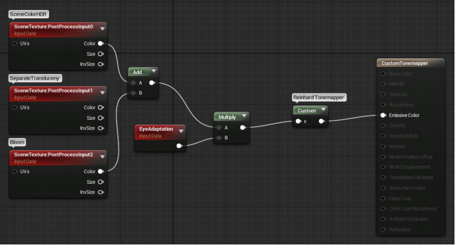Click the Roughness pin on CustomTonemapper
Screen dimensions: 455x245
[383, 105]
